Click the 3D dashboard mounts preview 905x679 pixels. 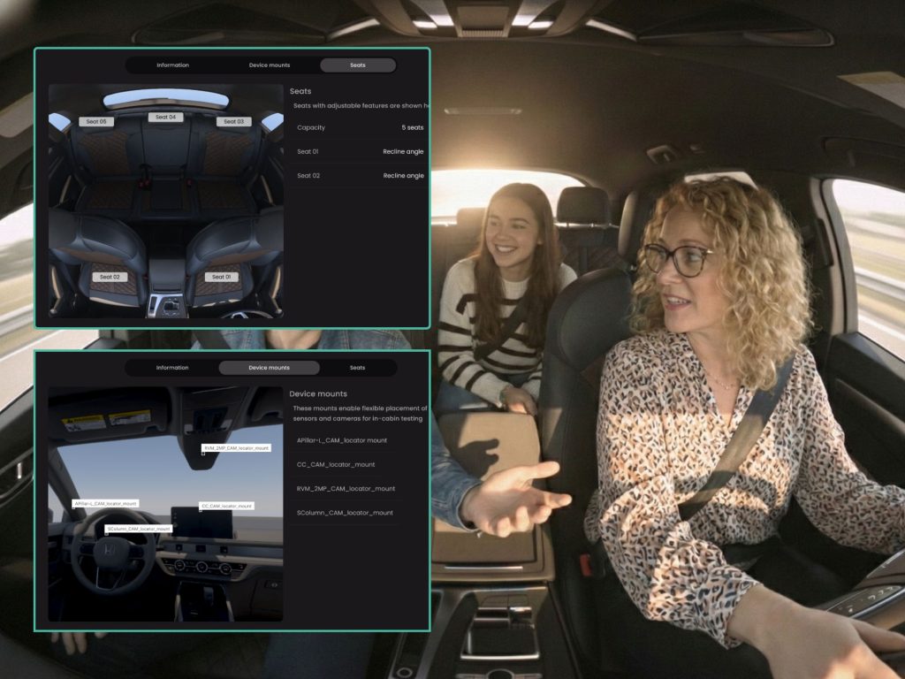(x=165, y=504)
